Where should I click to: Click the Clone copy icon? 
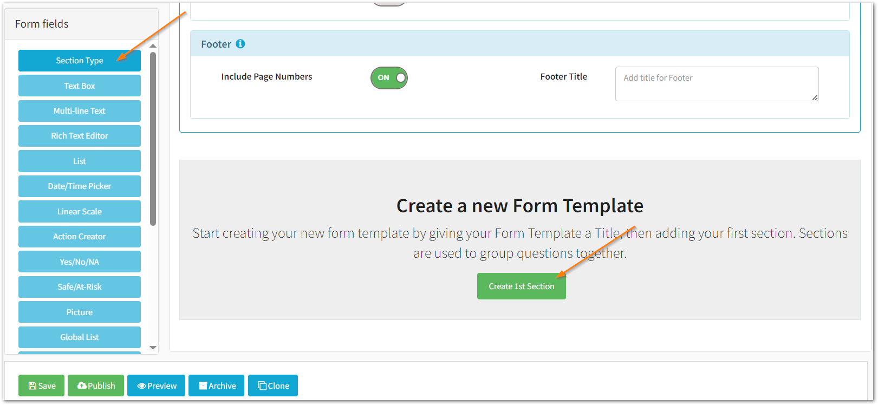[x=262, y=386]
